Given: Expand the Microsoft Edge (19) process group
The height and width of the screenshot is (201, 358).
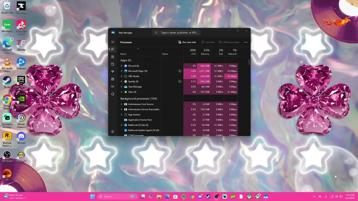Looking at the screenshot, I should coord(121,71).
